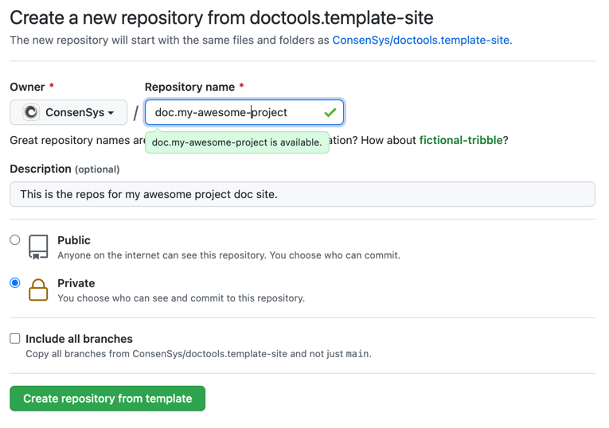Use the fictional-tribble name suggestion
Image resolution: width=609 pixels, height=428 pixels.
click(x=461, y=140)
